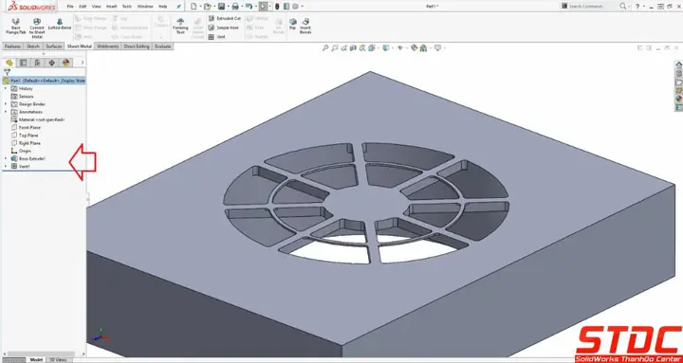Screen dimensions: 683x363
Task: Expand the Design Binder node
Action: pos(6,104)
